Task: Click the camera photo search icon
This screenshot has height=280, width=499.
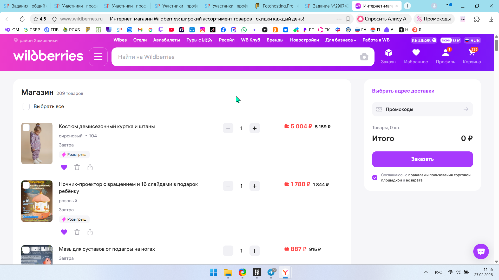Action: (364, 57)
